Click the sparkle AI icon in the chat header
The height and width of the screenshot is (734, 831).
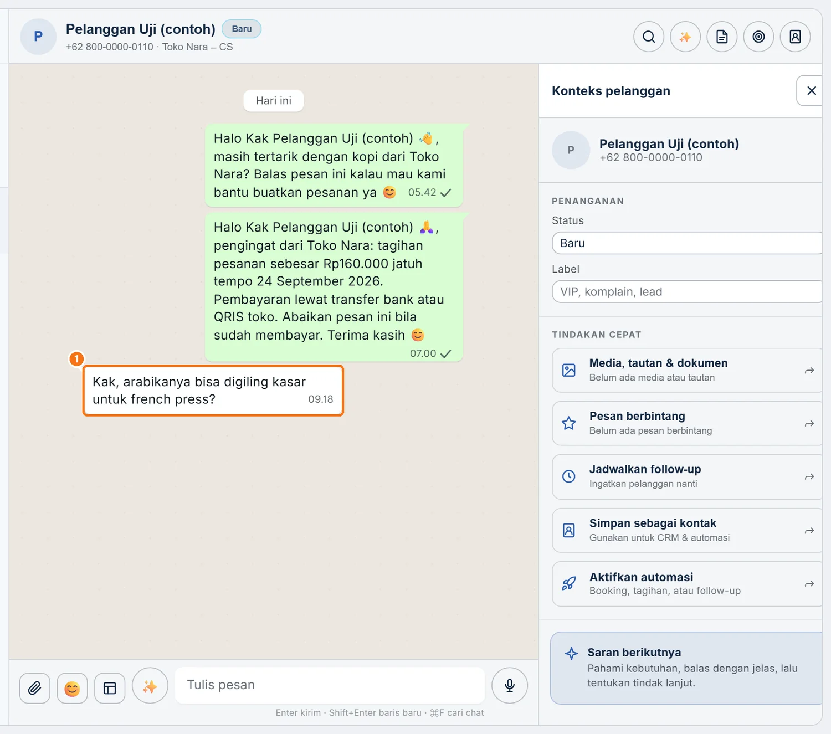pyautogui.click(x=685, y=37)
